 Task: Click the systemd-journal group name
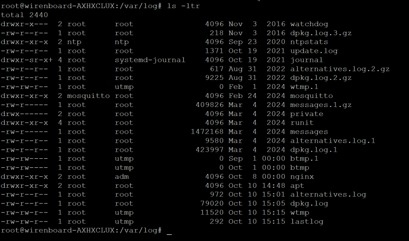tap(150, 60)
